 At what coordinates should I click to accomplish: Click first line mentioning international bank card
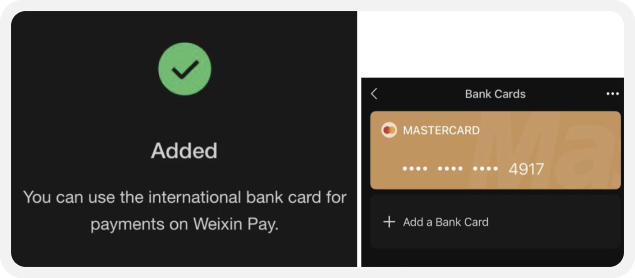[185, 197]
